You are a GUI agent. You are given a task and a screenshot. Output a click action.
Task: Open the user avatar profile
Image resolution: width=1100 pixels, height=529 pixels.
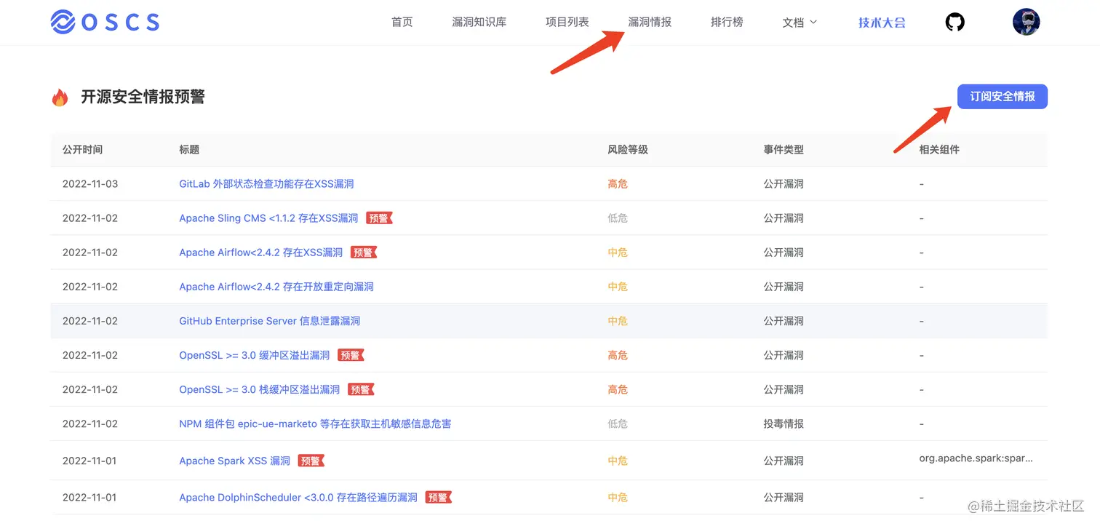click(1026, 22)
